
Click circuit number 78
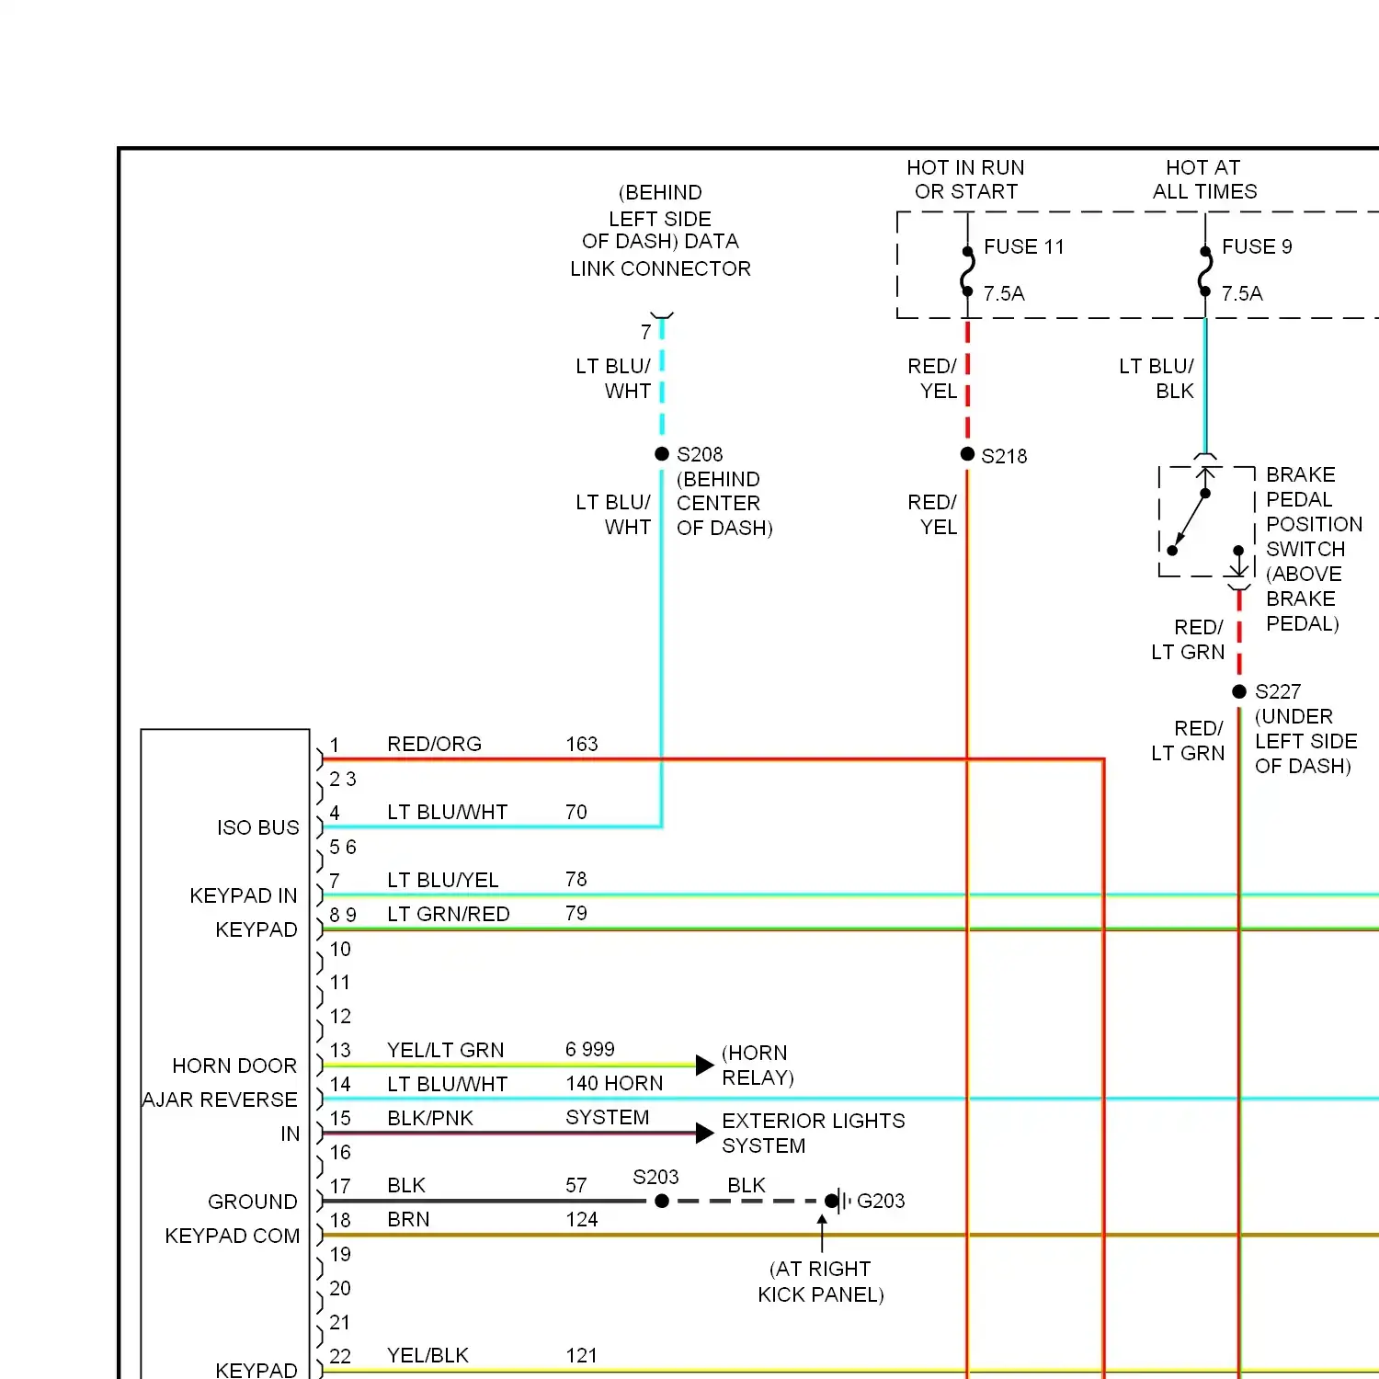pyautogui.click(x=576, y=879)
